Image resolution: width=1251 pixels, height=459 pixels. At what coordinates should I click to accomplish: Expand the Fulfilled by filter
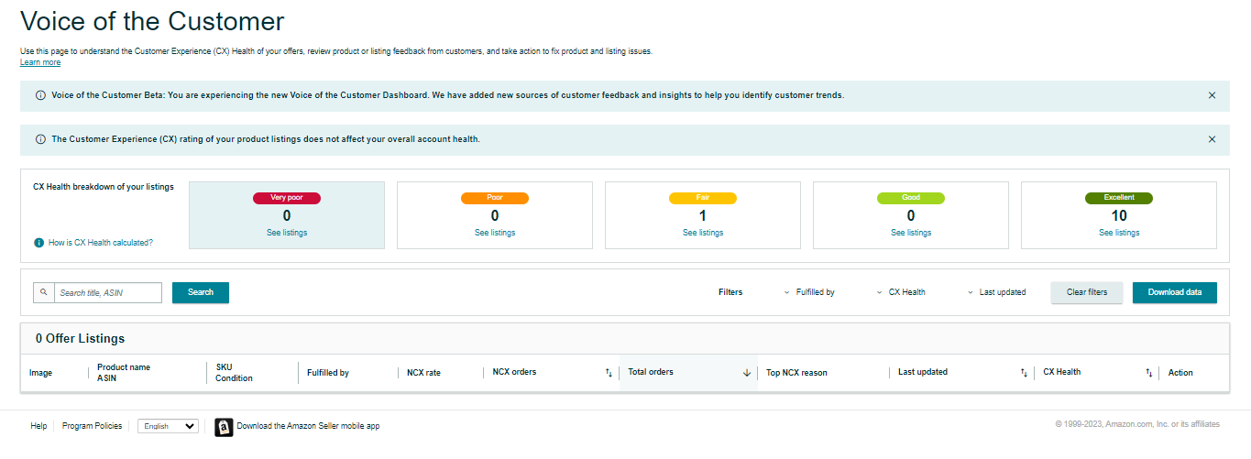[x=809, y=292]
